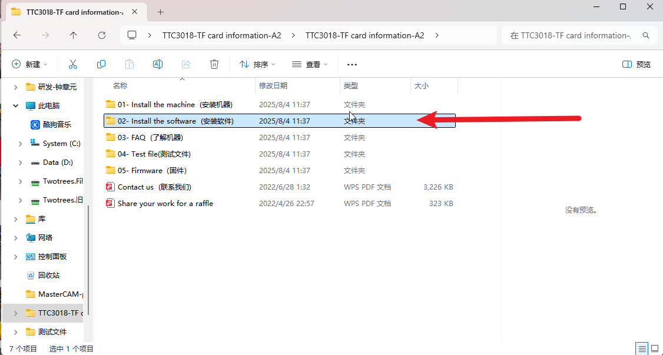Viewport: 663px width, 355px height.
Task: Sort by the 修改日期 column header
Action: (273, 86)
